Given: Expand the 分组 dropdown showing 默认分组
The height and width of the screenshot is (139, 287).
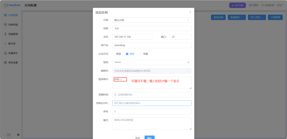Looking at the screenshot, I should coord(152,20).
